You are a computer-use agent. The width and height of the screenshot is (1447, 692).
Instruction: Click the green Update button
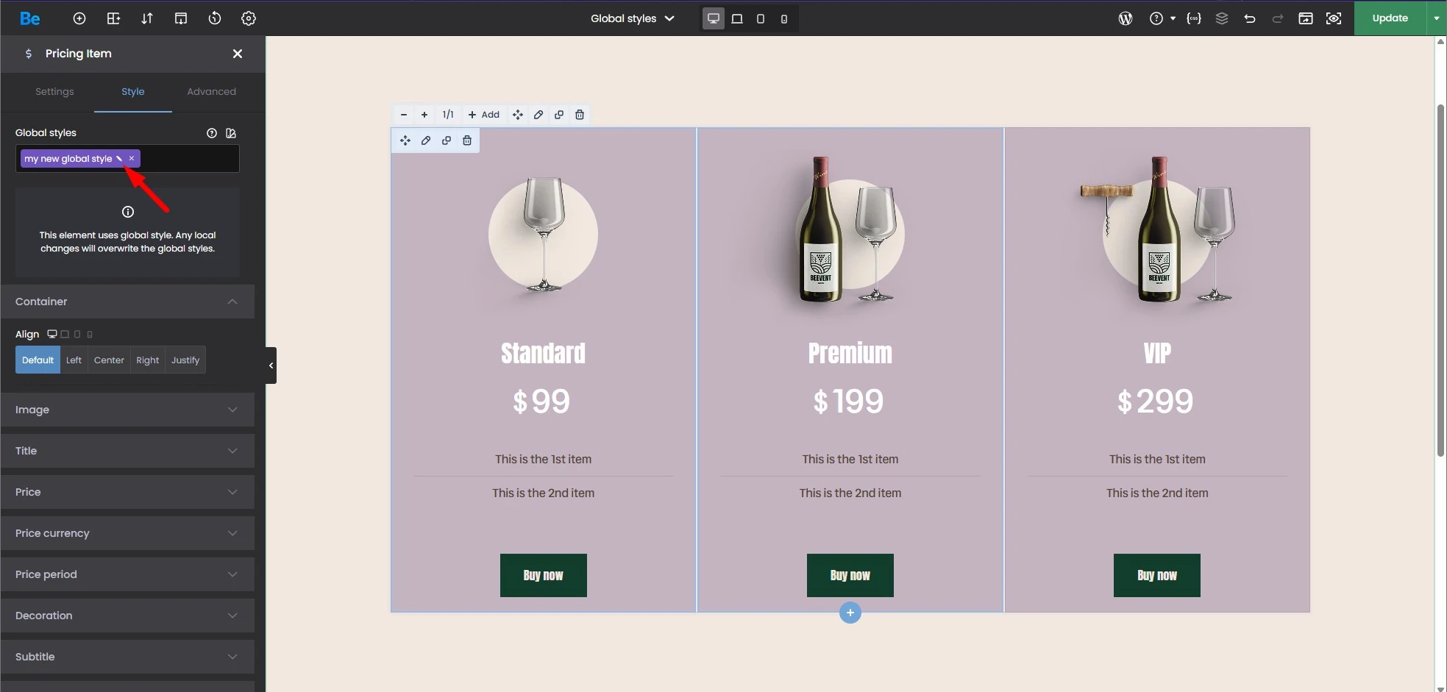[1390, 18]
